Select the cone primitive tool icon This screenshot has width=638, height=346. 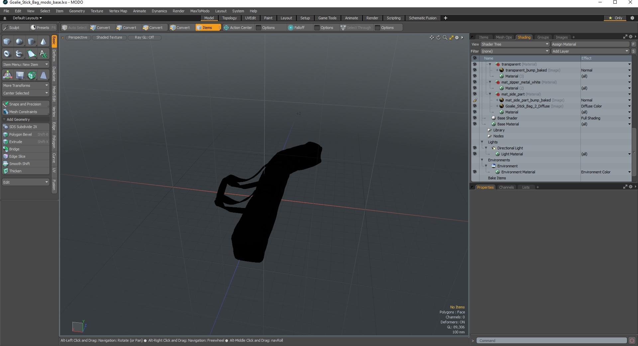(44, 42)
